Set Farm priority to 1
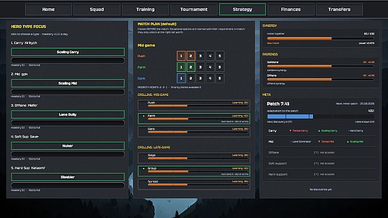 [181, 67]
